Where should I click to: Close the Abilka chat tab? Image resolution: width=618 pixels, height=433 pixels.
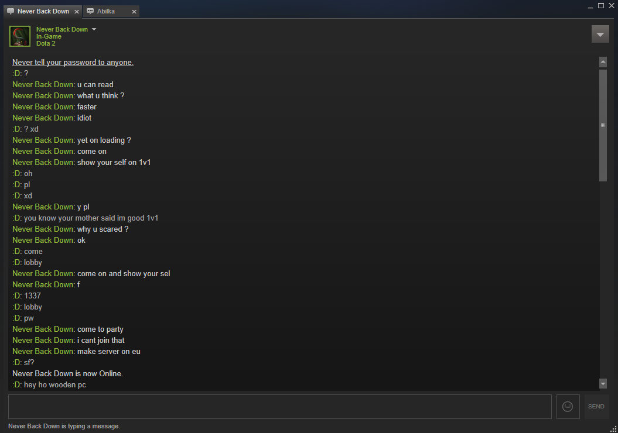pos(134,12)
